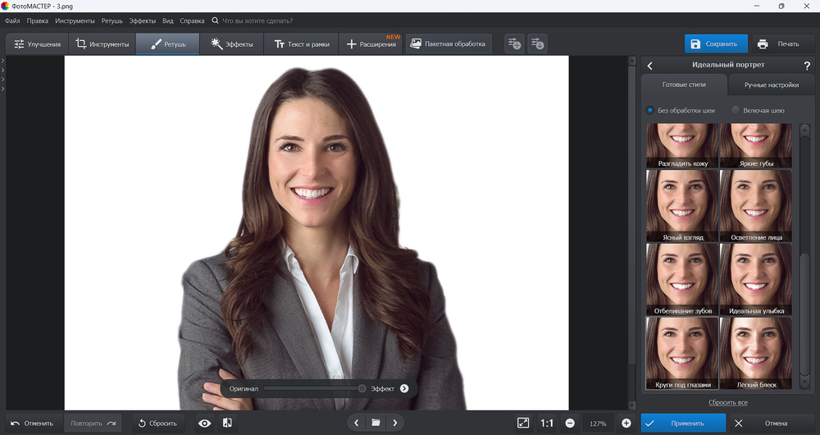This screenshot has height=435, width=820.
Task: Go to next image with right chevron
Action: pos(395,423)
